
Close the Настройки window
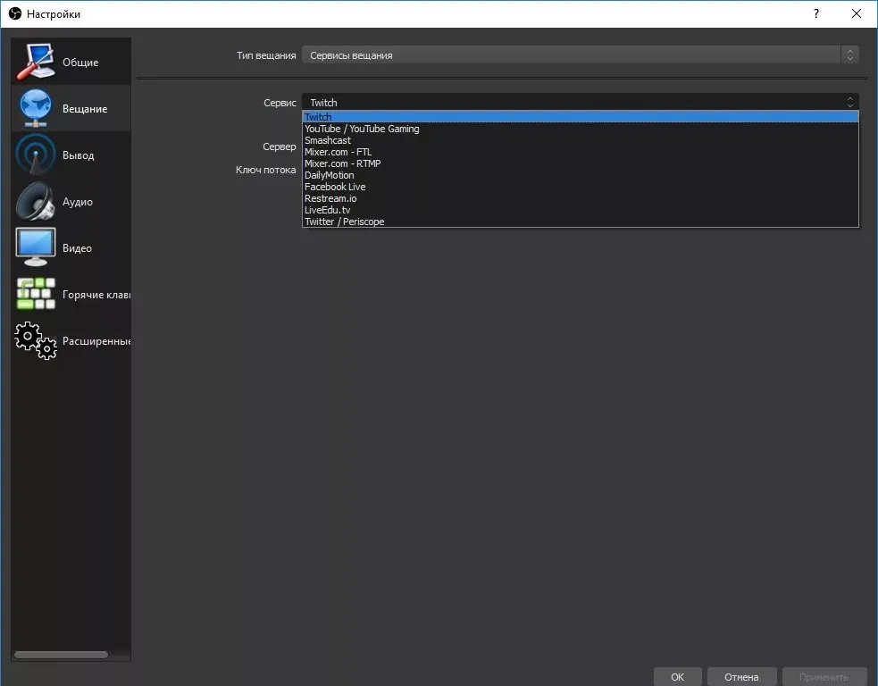click(x=857, y=13)
